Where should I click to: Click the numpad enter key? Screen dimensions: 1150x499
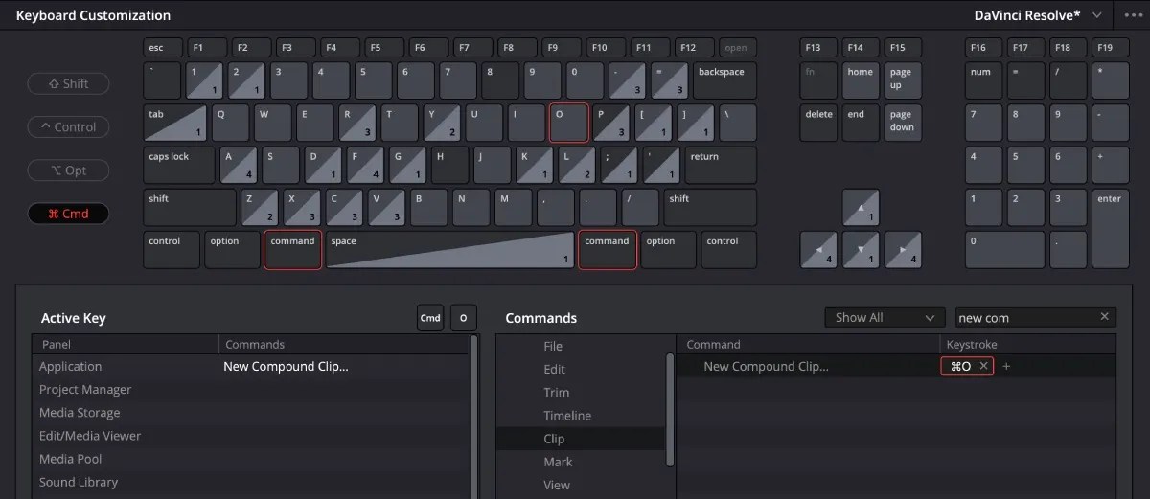(x=1111, y=229)
